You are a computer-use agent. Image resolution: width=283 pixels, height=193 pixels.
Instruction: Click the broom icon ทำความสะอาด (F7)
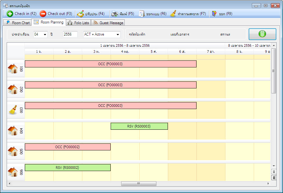pyautogui.click(x=173, y=14)
